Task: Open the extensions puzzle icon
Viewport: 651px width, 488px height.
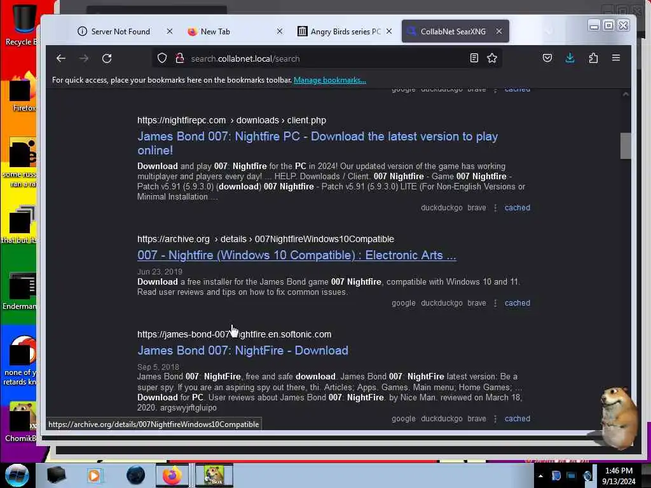Action: click(x=593, y=58)
